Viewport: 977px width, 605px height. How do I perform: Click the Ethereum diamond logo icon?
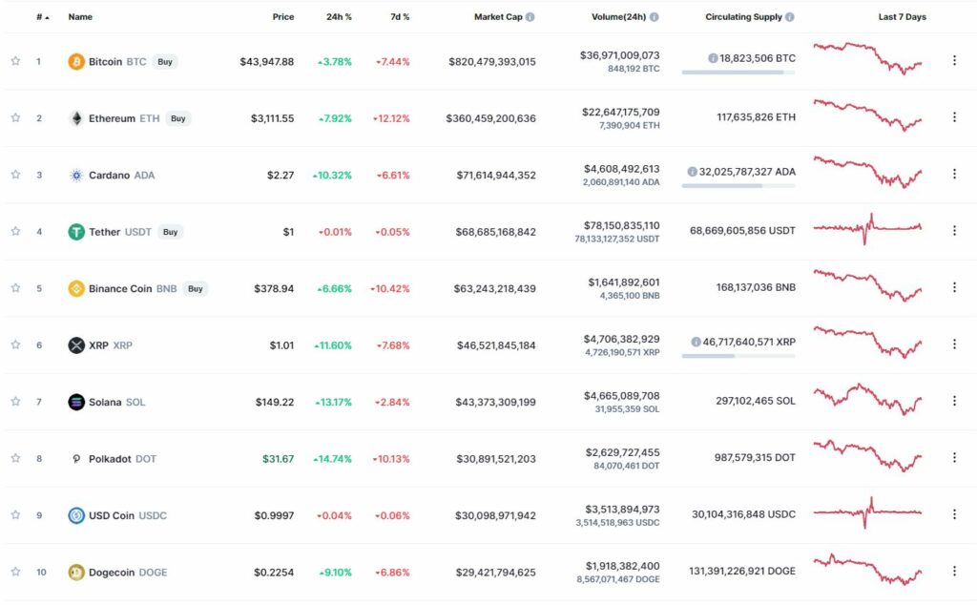(76, 118)
